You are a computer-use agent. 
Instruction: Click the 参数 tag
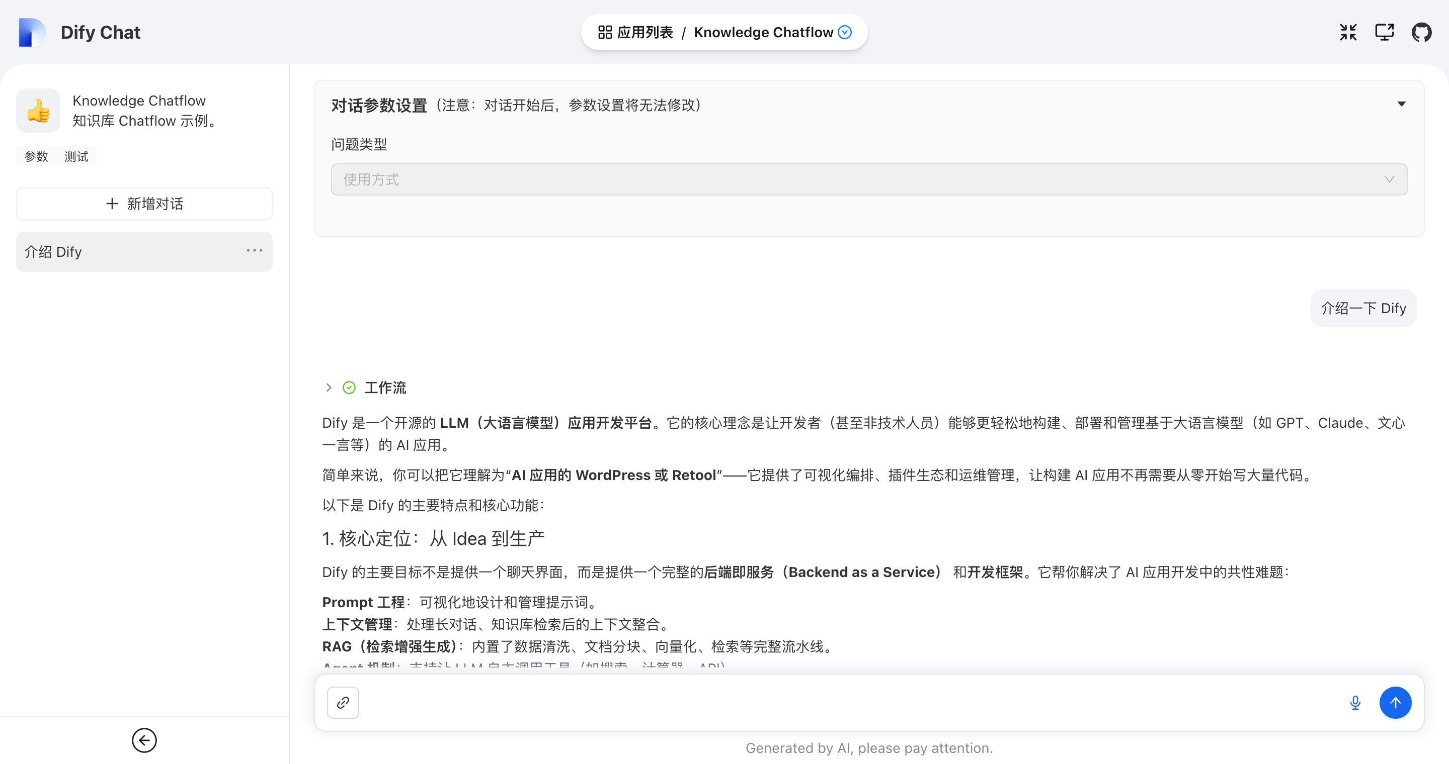click(36, 157)
